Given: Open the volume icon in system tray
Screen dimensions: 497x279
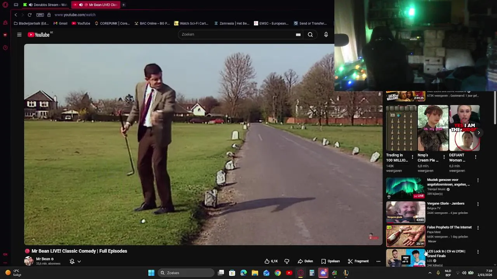Looking at the screenshot, I should pyautogui.click(x=464, y=273).
